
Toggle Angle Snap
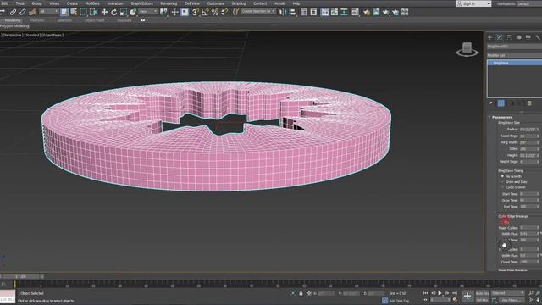[205, 12]
